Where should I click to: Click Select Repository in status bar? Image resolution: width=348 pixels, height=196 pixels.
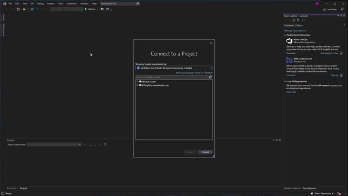click(322, 194)
